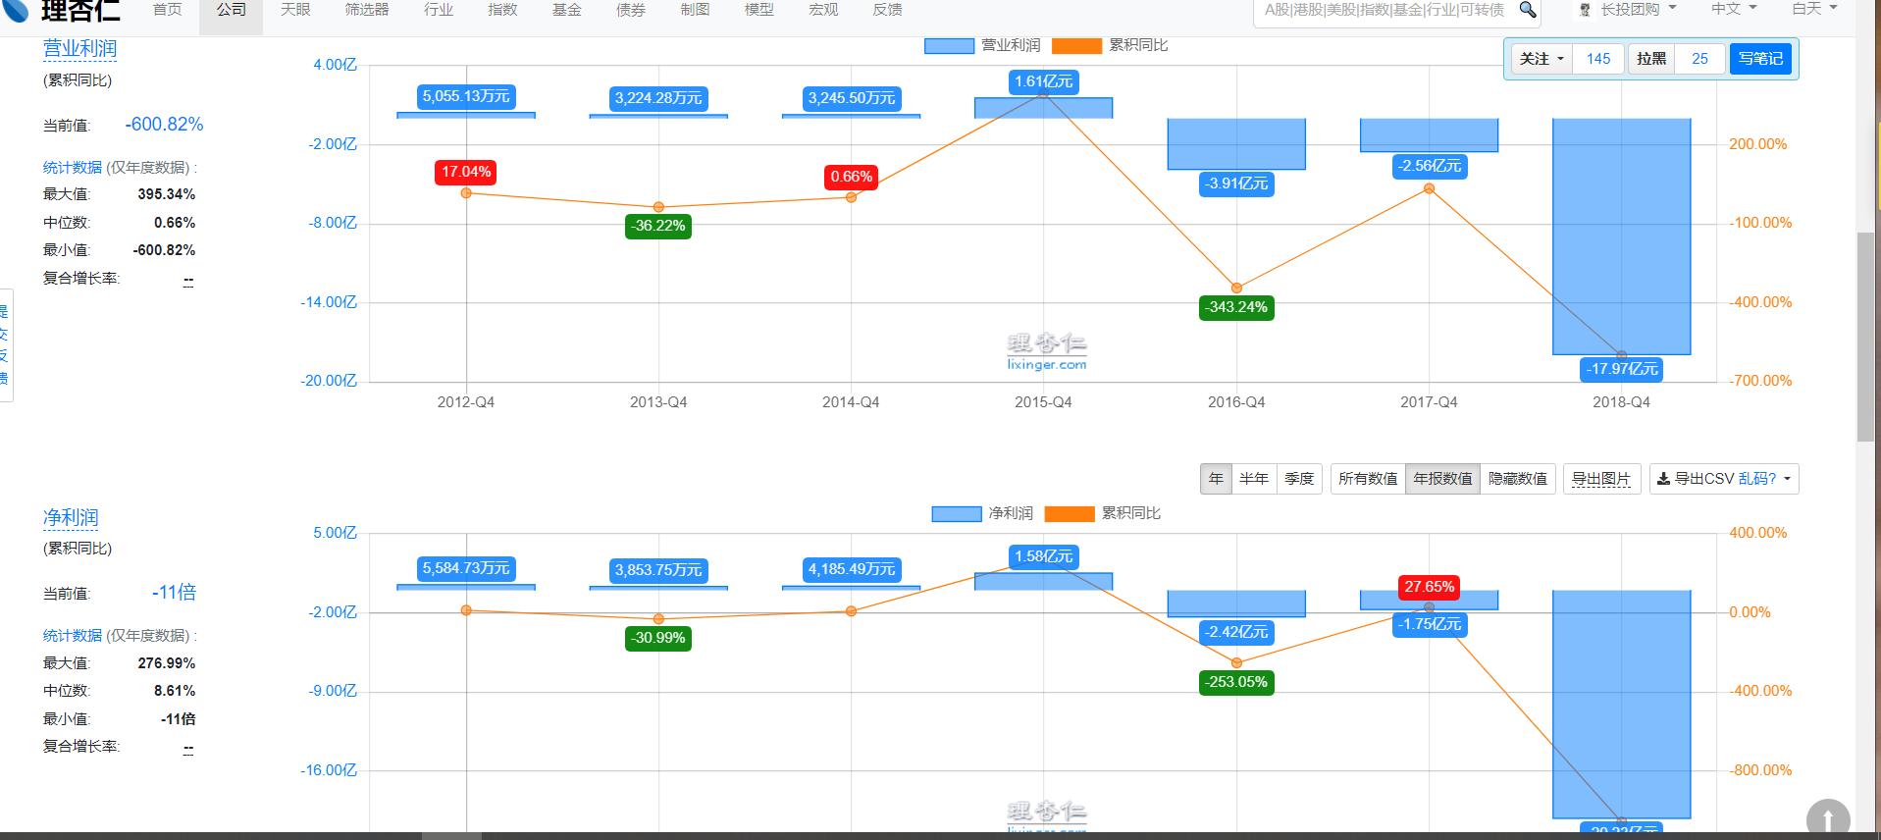Open the 白天 theme dropdown
The width and height of the screenshot is (1881, 840).
pos(1814,10)
